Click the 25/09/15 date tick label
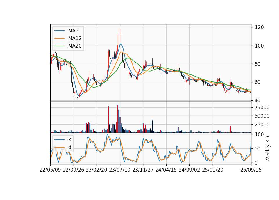 point(251,170)
